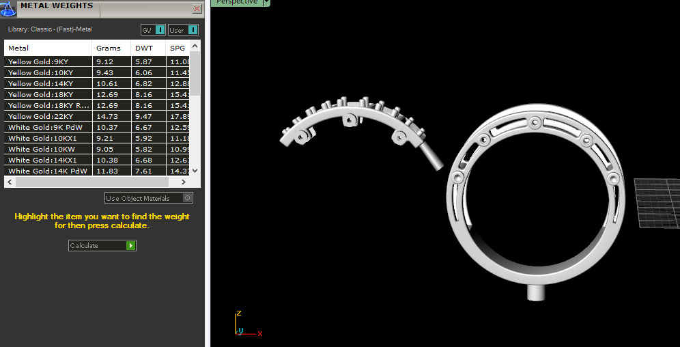This screenshot has height=347, width=680.
Task: Click the Metal Weights scale icon
Action: click(x=8, y=8)
